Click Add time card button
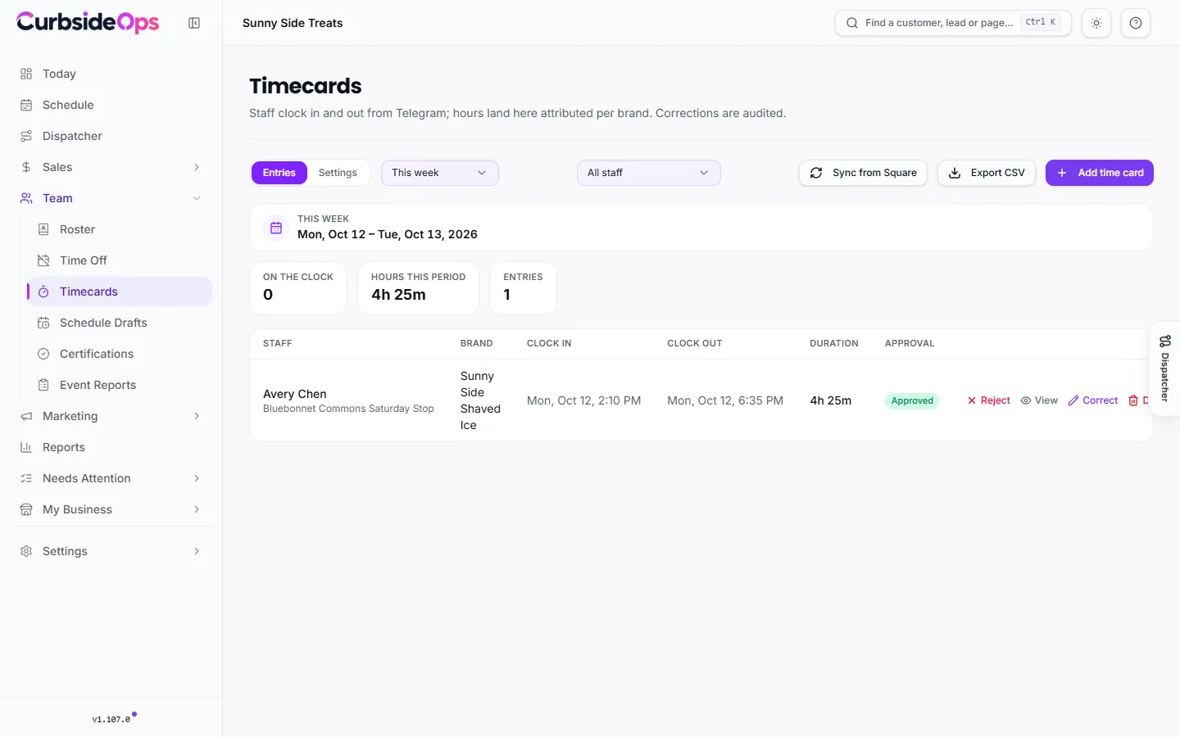The width and height of the screenshot is (1180, 737). pyautogui.click(x=1100, y=173)
